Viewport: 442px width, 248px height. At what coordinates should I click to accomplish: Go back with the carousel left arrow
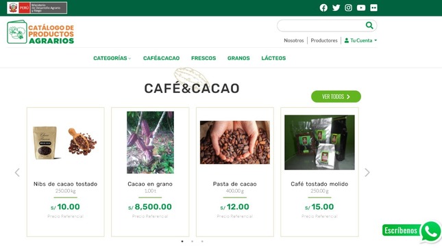point(17,172)
